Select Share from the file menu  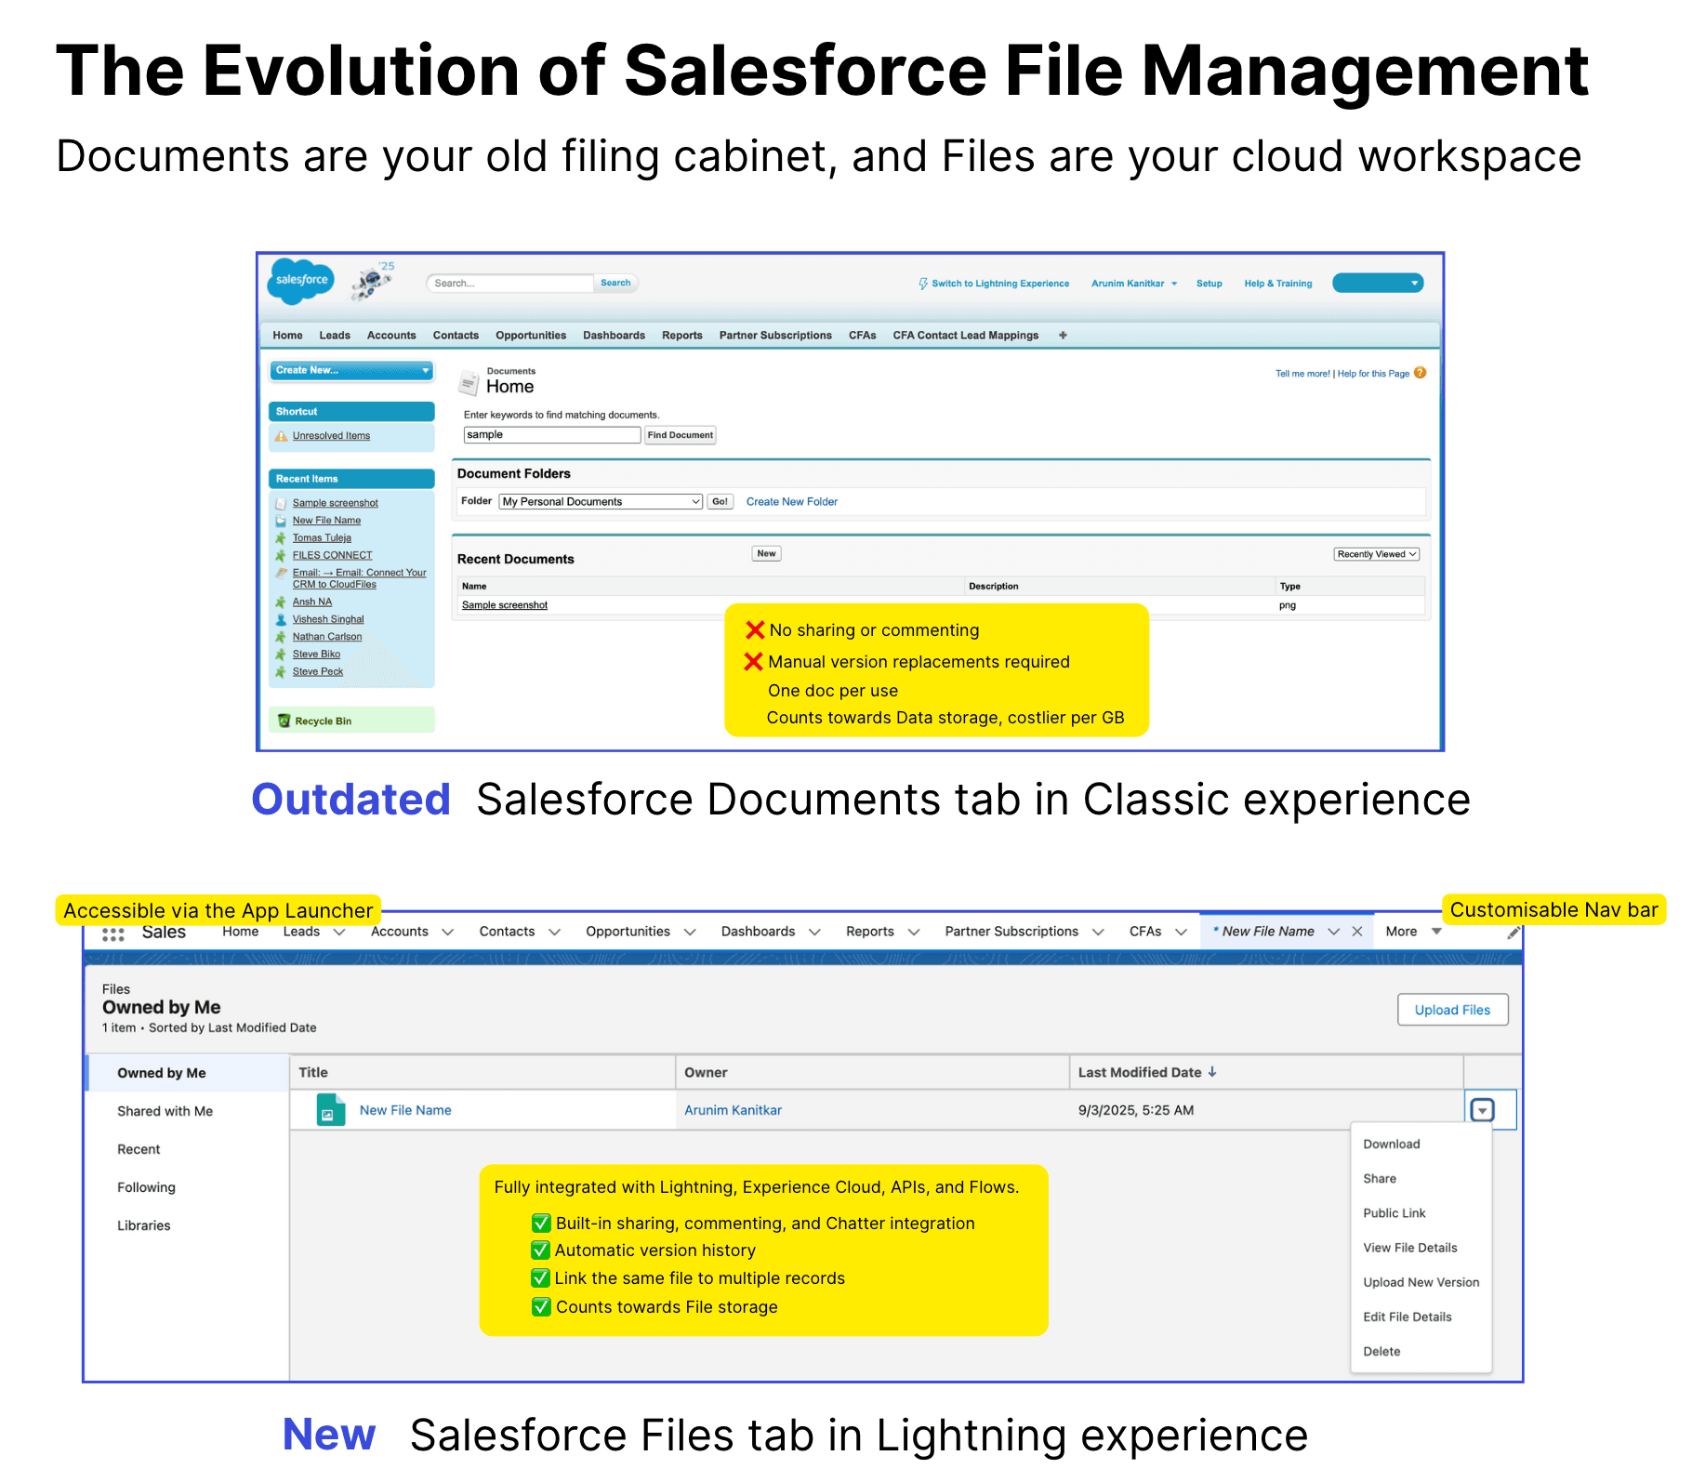[x=1380, y=1179]
